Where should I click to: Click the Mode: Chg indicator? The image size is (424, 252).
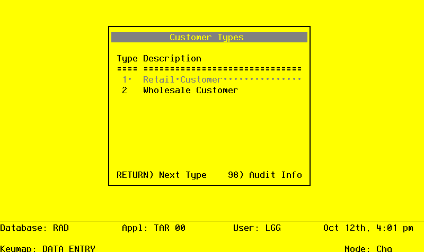368,248
